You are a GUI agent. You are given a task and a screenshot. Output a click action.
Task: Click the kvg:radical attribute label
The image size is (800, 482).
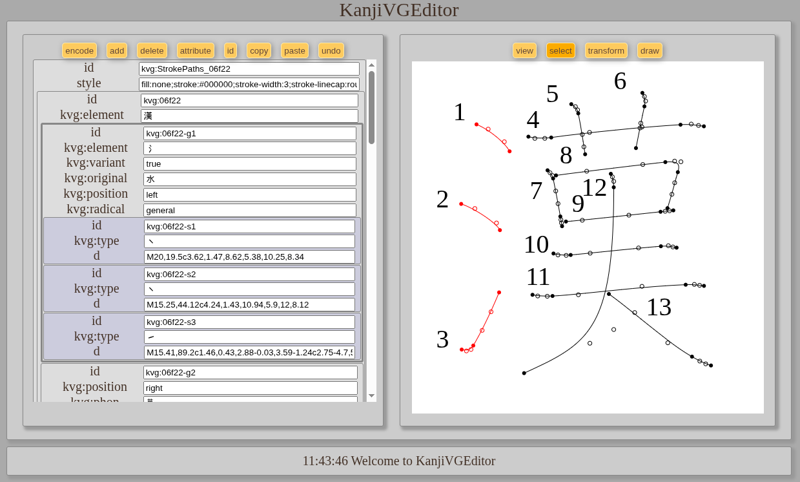click(96, 209)
